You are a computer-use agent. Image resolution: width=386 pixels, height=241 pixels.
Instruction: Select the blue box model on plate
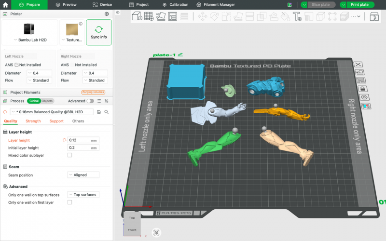[x=186, y=81]
